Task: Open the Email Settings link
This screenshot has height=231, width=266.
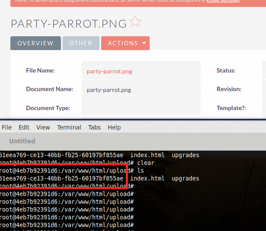Action: point(223,1)
